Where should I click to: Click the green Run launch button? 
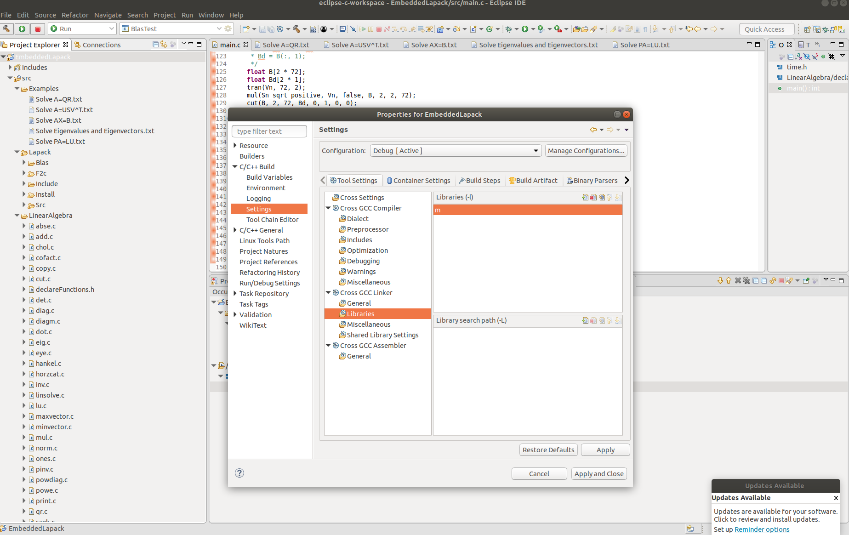(22, 28)
